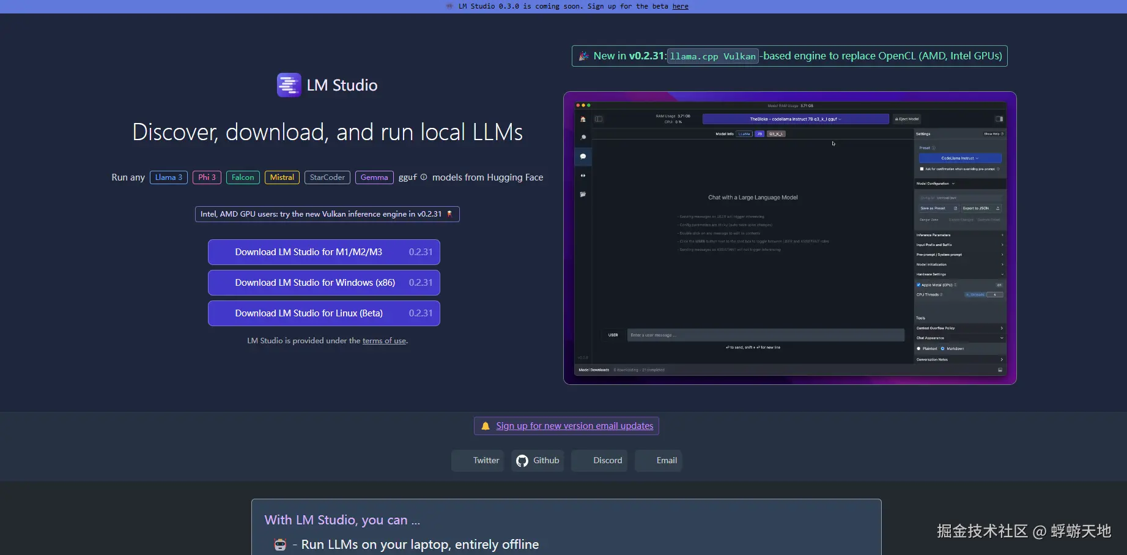
Task: Click the bell icon beside email updates signup
Action: pyautogui.click(x=486, y=426)
